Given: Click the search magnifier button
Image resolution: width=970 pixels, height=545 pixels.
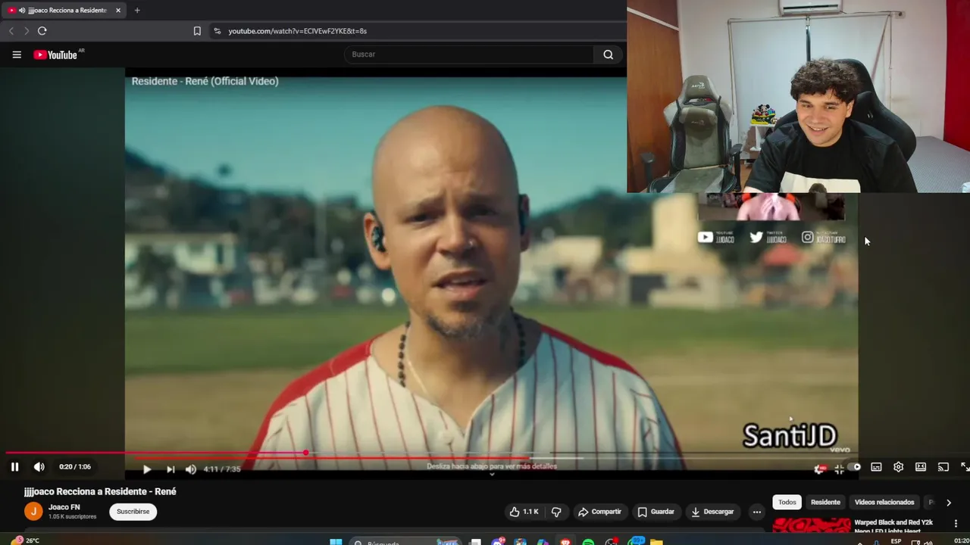Looking at the screenshot, I should pos(609,54).
